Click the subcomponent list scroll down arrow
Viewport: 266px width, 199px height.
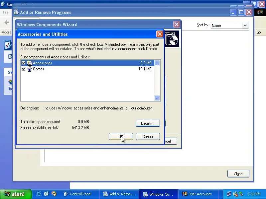tap(157, 98)
